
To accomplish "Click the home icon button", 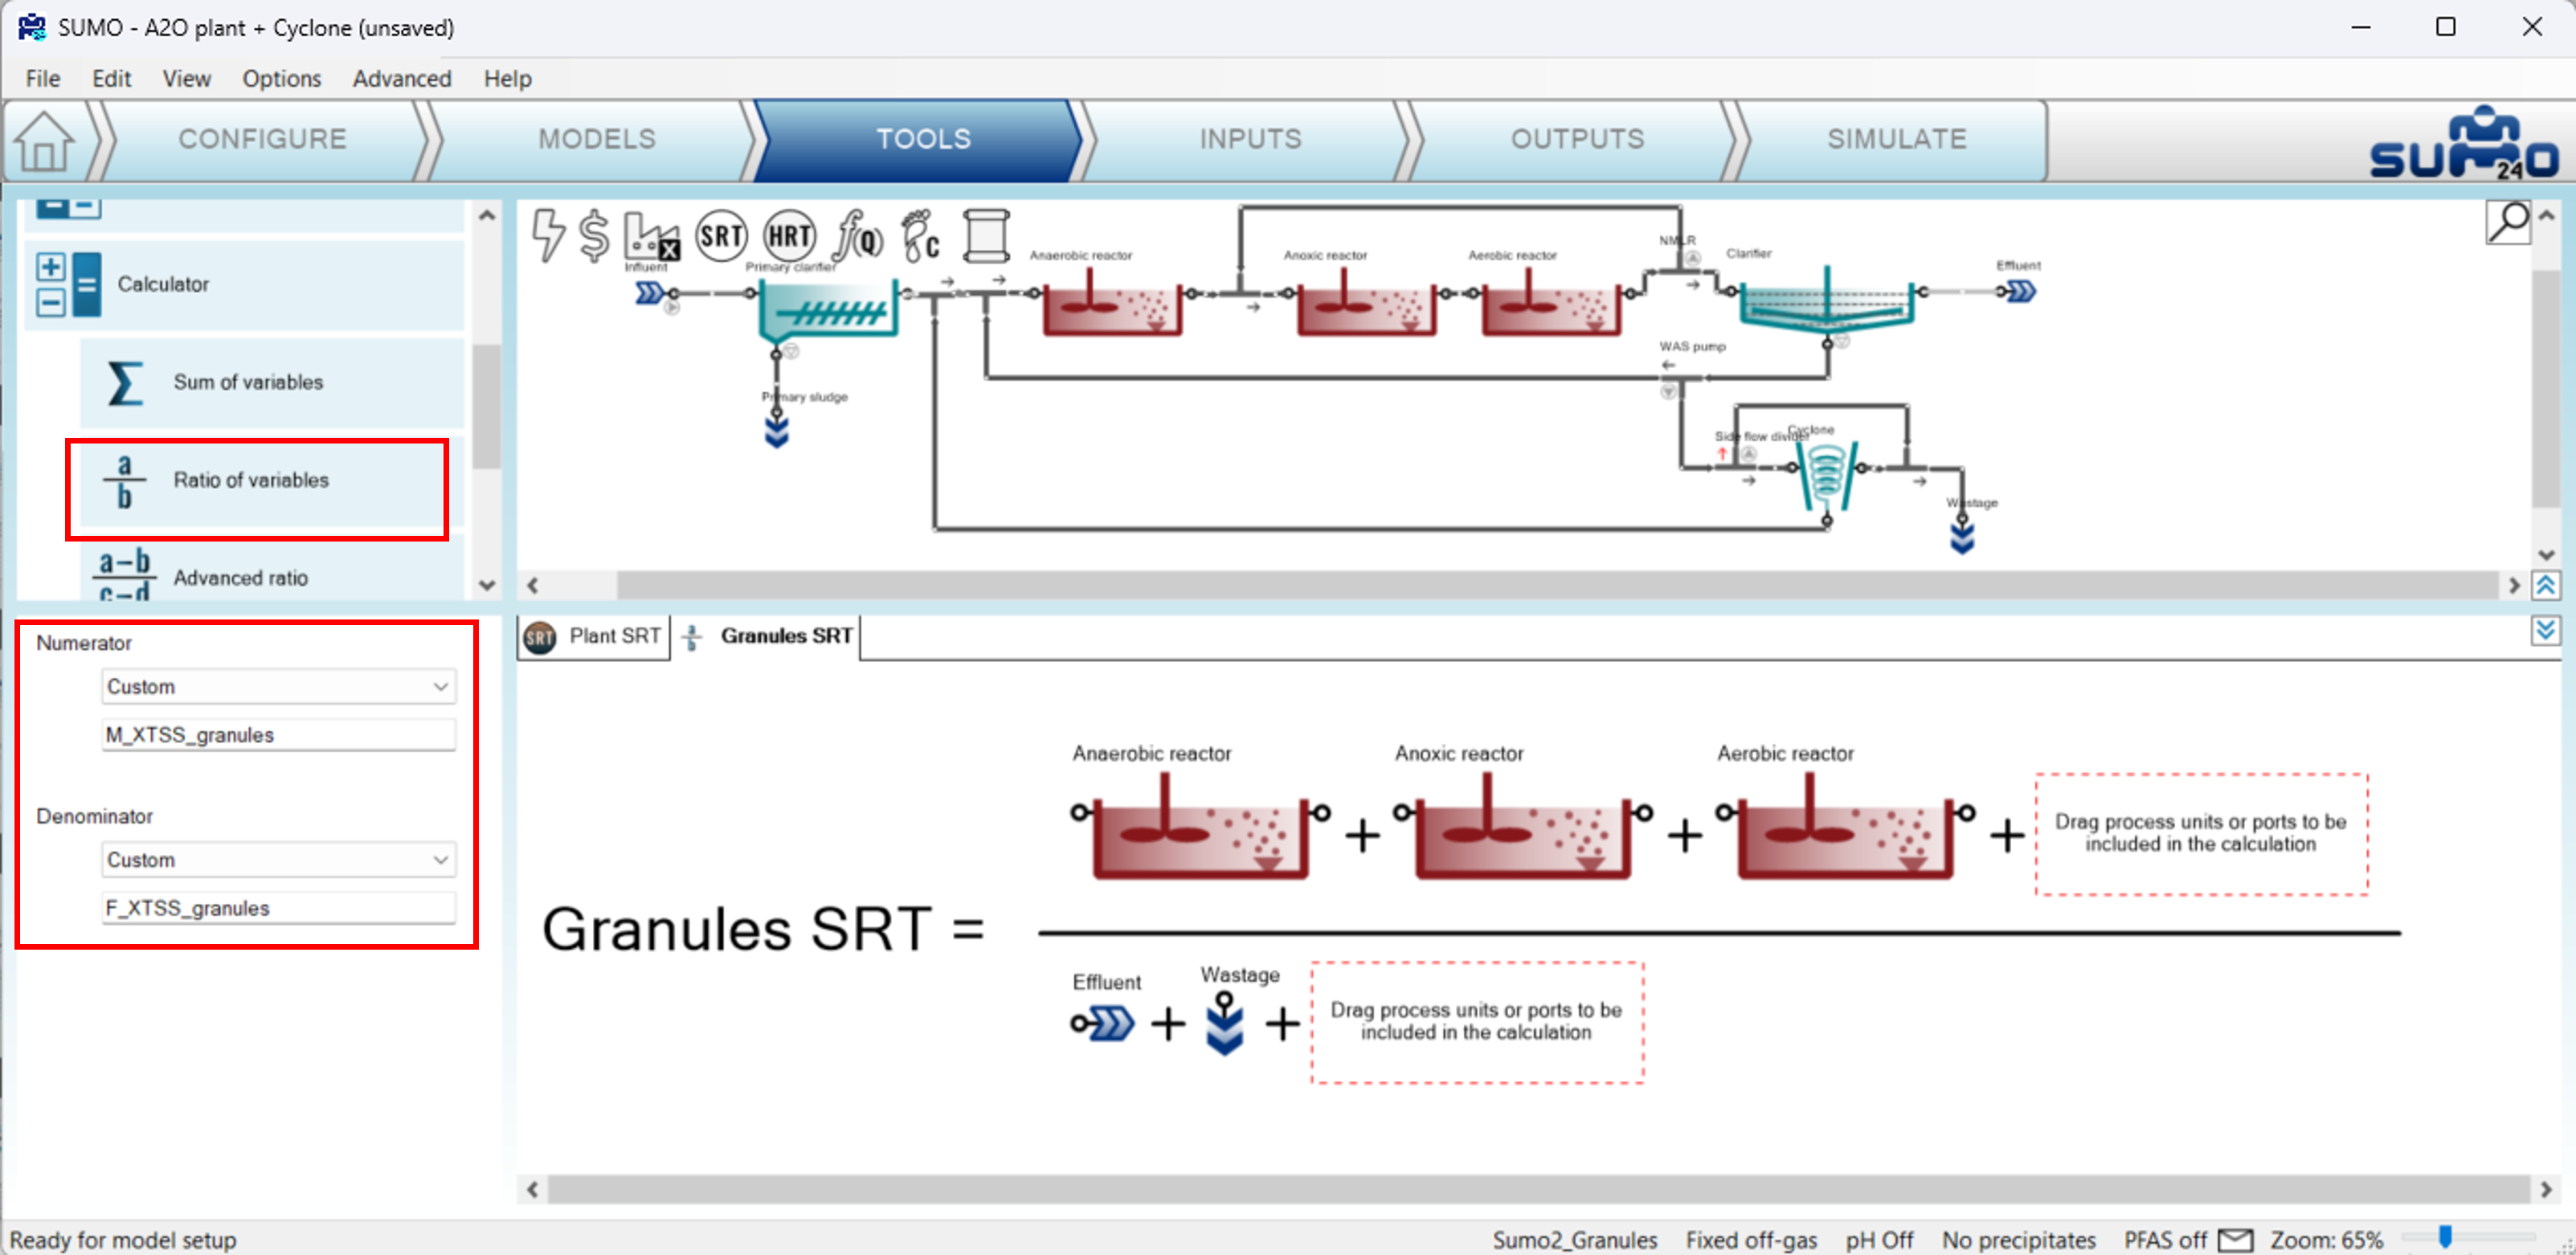I will click(x=43, y=141).
